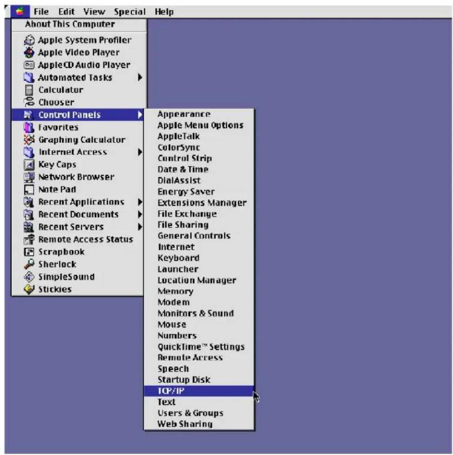Click the Key Caps icon
Screen dimensions: 453x455
tap(29, 164)
